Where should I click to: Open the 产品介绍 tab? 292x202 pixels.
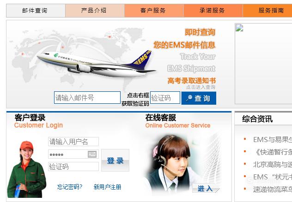95,11
